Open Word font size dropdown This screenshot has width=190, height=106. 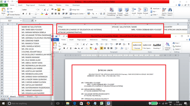pos(81,44)
